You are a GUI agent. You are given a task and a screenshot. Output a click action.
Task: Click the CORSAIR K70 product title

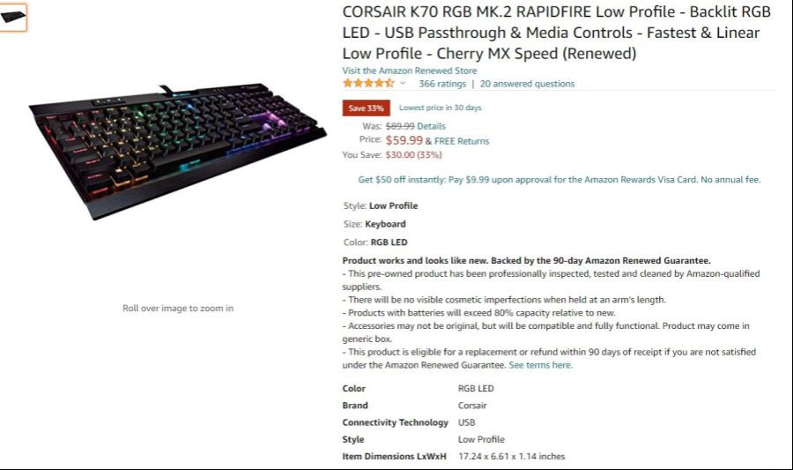click(556, 33)
